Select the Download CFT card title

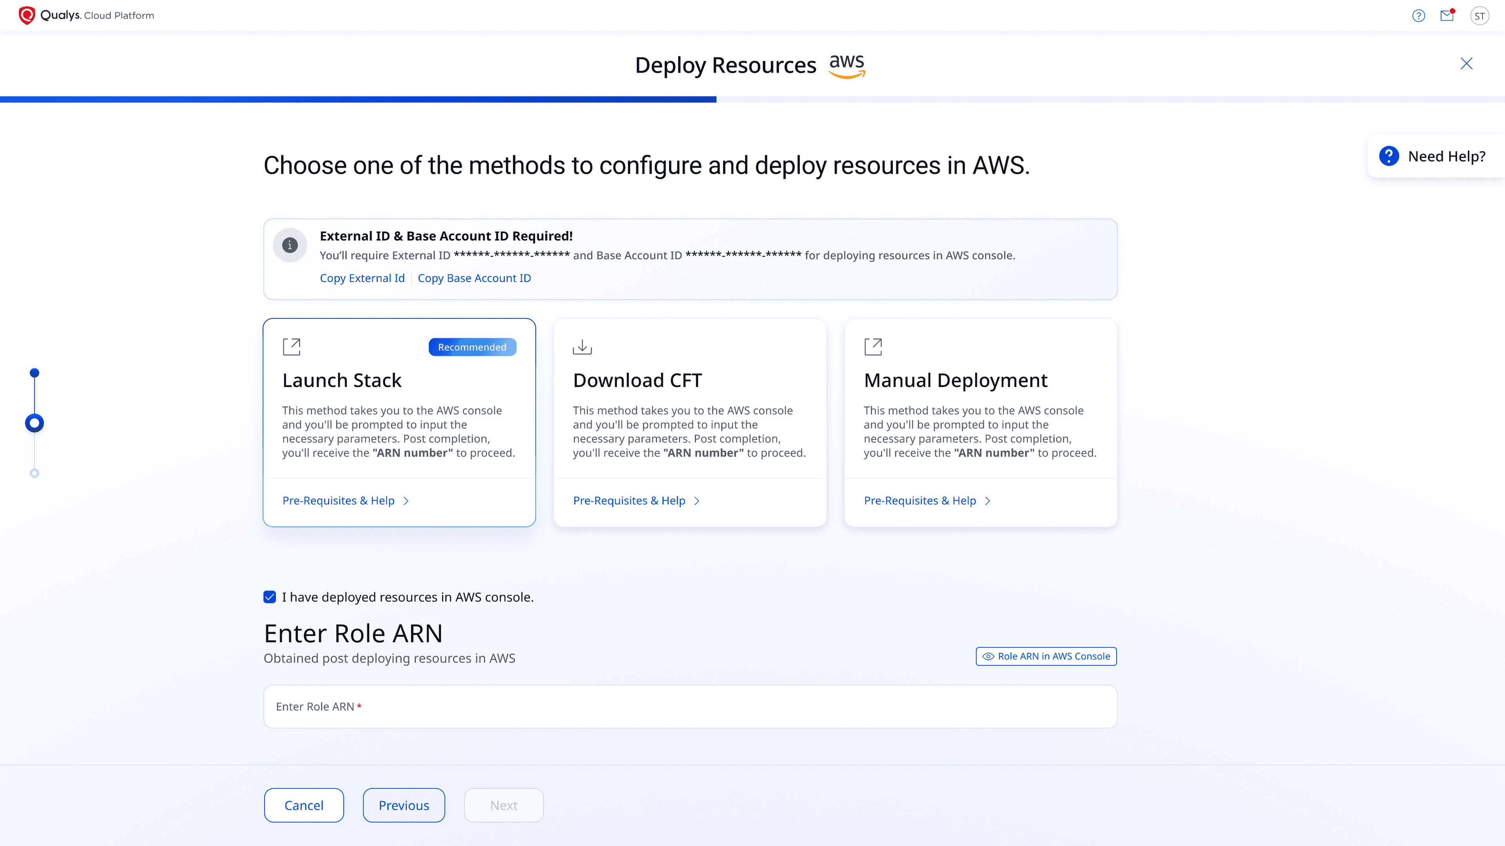pyautogui.click(x=637, y=380)
